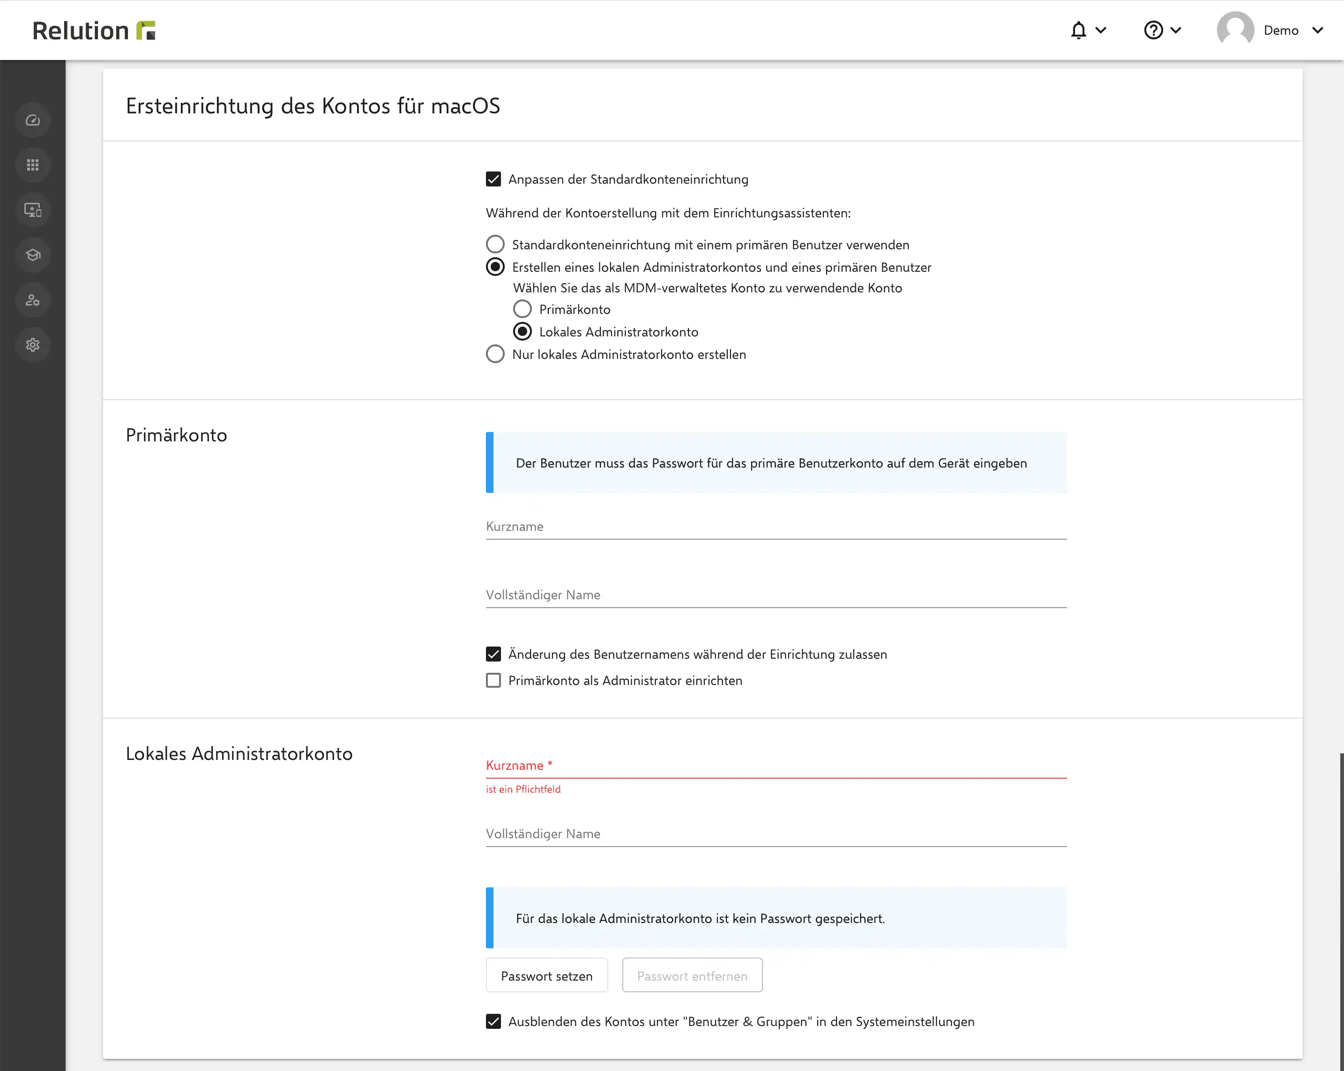Select Standardkonteneinrichtung mit einem primären Benutzer
Screen dimensions: 1344x1071
(x=495, y=245)
